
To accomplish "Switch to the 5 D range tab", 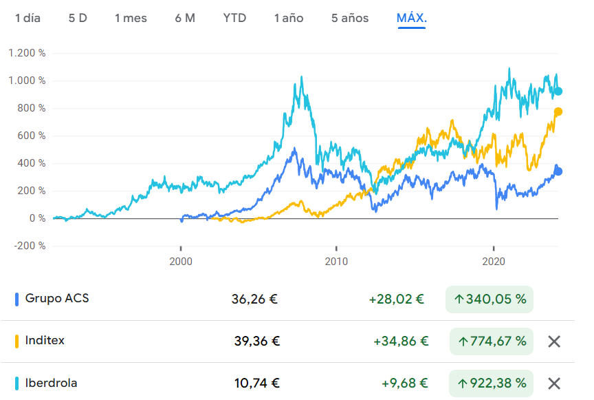I will 78,19.
